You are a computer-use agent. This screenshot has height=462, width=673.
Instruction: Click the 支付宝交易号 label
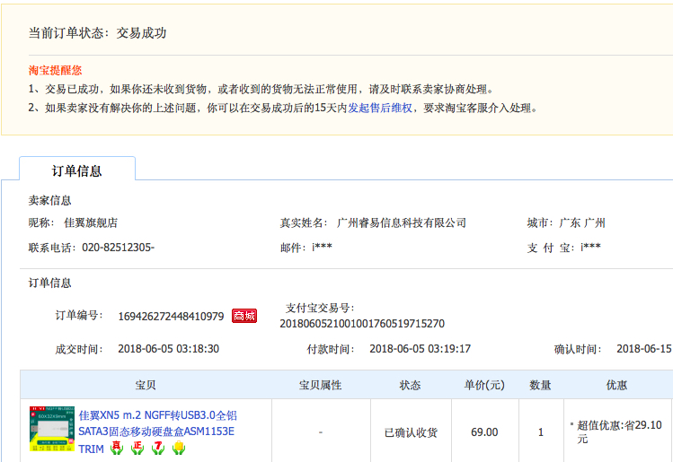(x=320, y=308)
